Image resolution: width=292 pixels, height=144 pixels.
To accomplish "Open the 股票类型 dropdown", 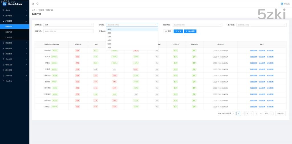I will pyautogui.click(x=68, y=25).
